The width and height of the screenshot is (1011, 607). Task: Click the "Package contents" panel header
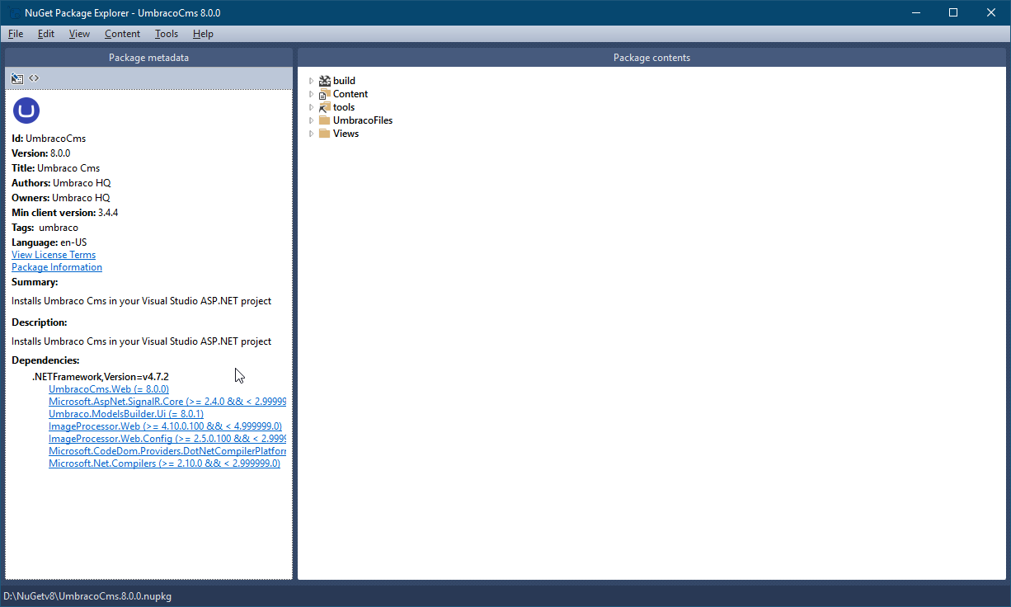coord(651,58)
